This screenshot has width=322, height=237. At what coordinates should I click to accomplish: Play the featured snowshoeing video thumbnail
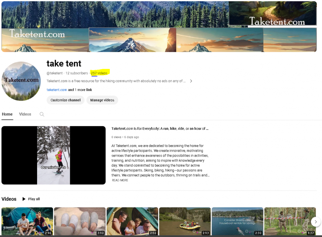click(x=53, y=155)
